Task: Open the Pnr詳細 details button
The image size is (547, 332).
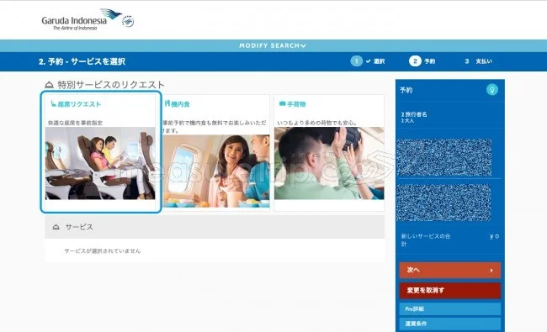Action: click(449, 309)
